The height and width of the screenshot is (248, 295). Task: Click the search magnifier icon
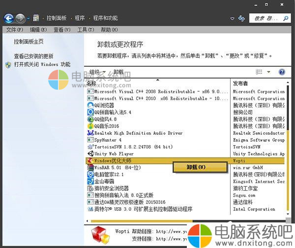[286, 18]
